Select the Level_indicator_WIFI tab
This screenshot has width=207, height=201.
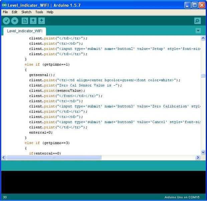[25, 31]
